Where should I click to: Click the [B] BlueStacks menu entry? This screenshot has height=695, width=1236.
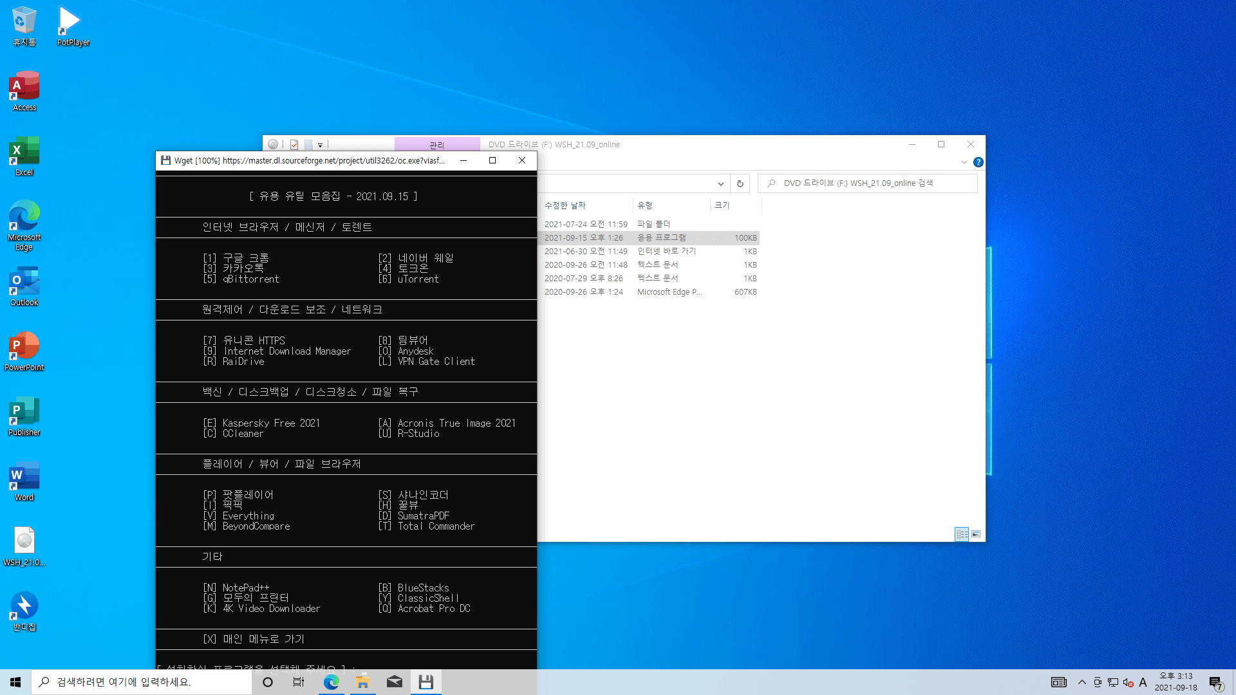click(x=413, y=588)
